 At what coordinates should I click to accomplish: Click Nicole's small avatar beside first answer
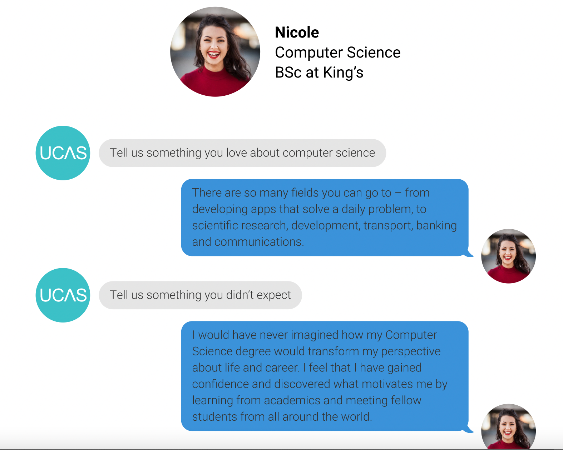click(508, 256)
